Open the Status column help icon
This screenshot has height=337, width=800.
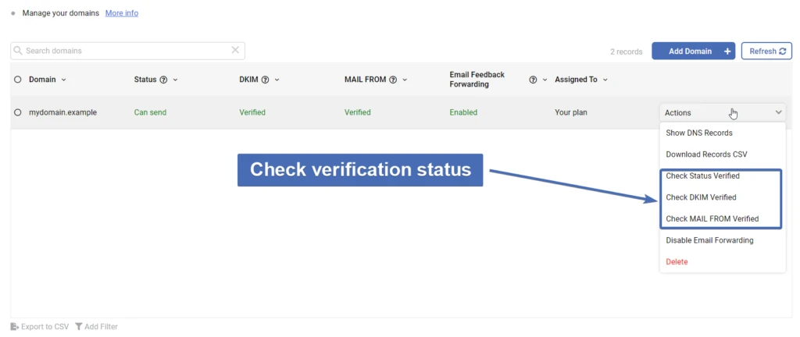[x=164, y=80]
